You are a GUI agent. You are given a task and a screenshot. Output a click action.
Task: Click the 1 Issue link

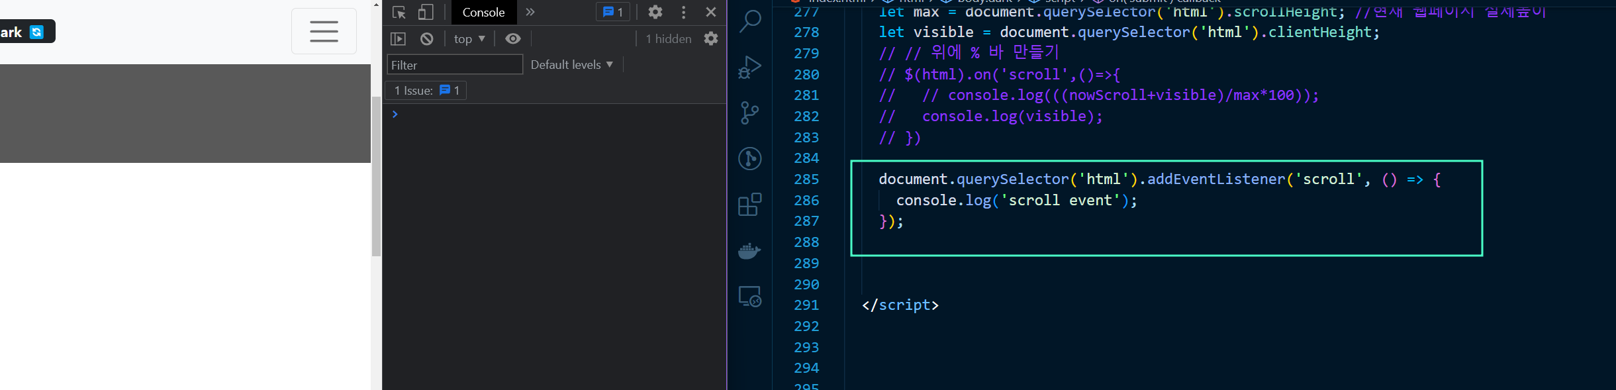pos(426,90)
